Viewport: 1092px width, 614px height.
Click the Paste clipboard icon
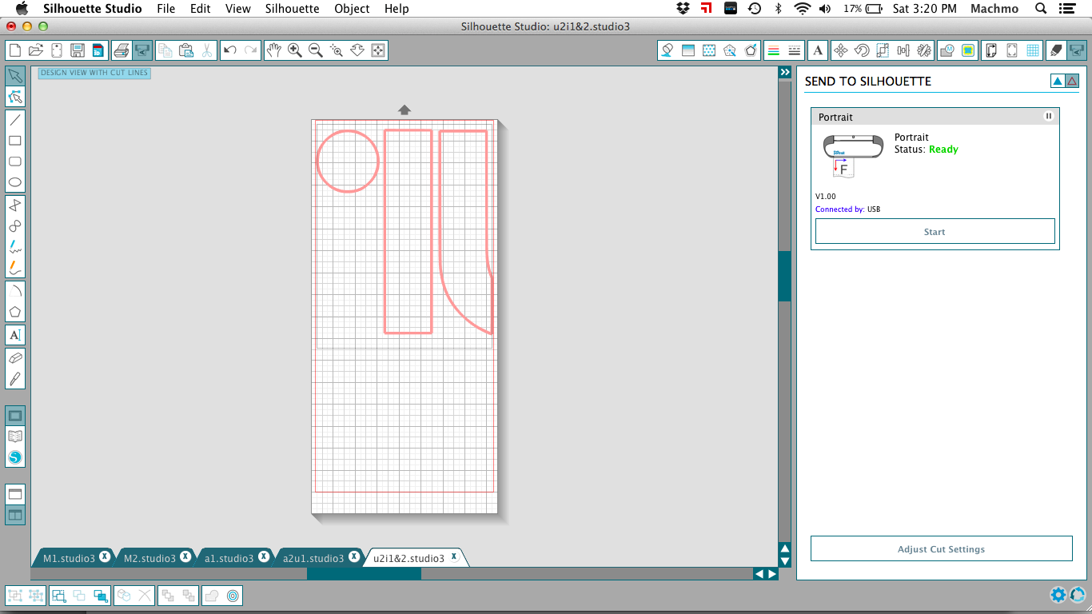(x=186, y=50)
